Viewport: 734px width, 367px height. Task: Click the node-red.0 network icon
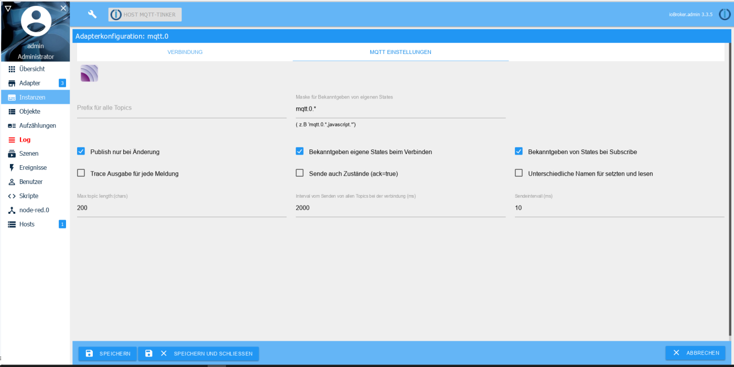pos(12,210)
